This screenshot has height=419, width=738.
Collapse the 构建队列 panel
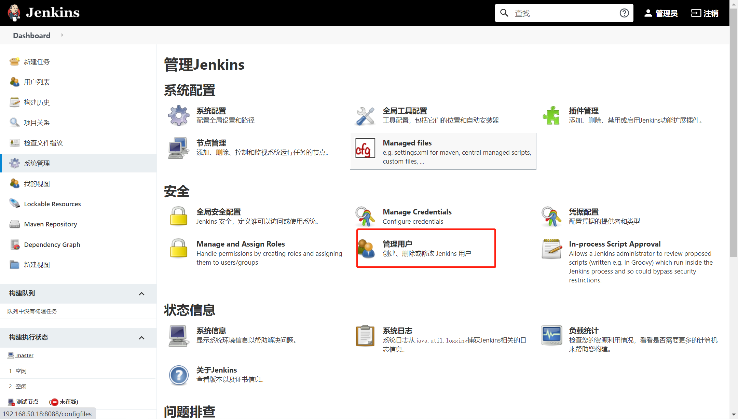click(141, 294)
